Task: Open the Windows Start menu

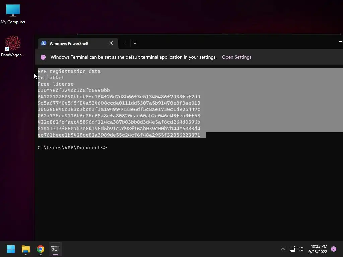Action: pyautogui.click(x=11, y=249)
